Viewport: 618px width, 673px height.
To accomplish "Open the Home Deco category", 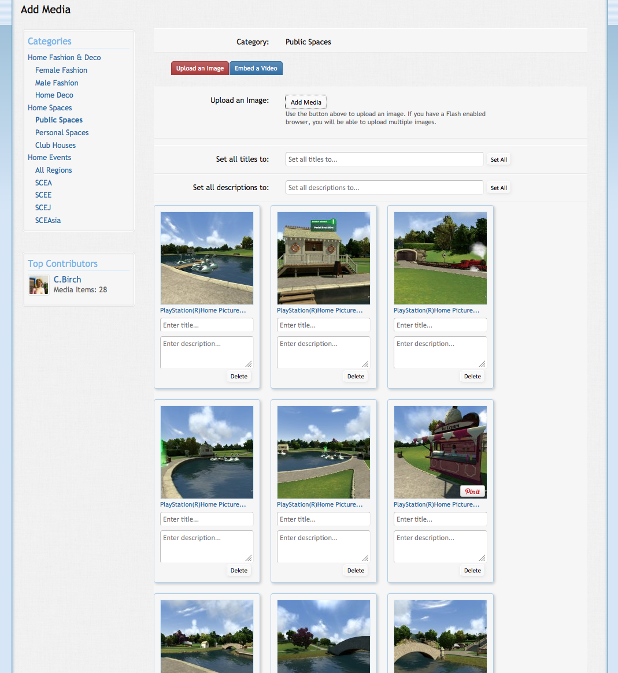I will coord(54,95).
